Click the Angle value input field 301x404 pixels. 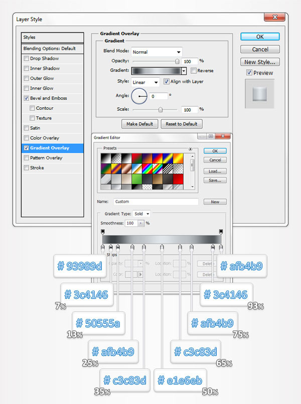coord(159,96)
